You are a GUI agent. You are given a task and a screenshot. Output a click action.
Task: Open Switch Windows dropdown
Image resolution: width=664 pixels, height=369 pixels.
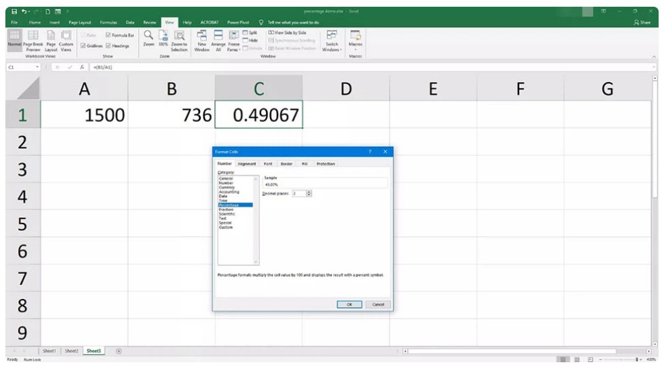(x=332, y=40)
